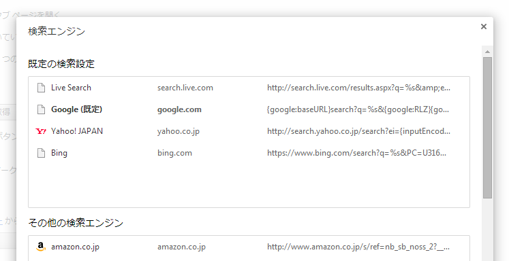Click the yahoo.co.jp keyword field

179,131
